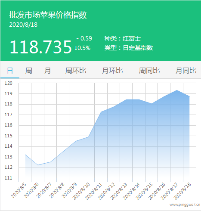The width and height of the screenshot is (201, 211).
Task: Click the 批发市场苹果价格指数 title
Action: [48, 15]
